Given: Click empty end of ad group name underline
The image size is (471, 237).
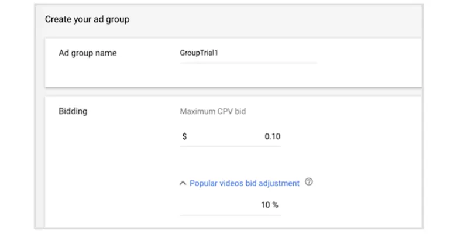Looking at the screenshot, I should pos(286,57).
